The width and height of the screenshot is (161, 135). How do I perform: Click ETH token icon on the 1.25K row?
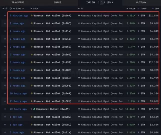tap(138, 101)
